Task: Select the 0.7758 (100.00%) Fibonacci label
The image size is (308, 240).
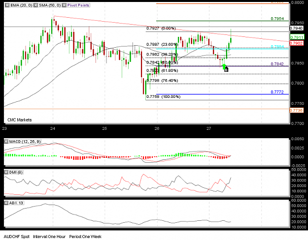Action: pyautogui.click(x=163, y=96)
